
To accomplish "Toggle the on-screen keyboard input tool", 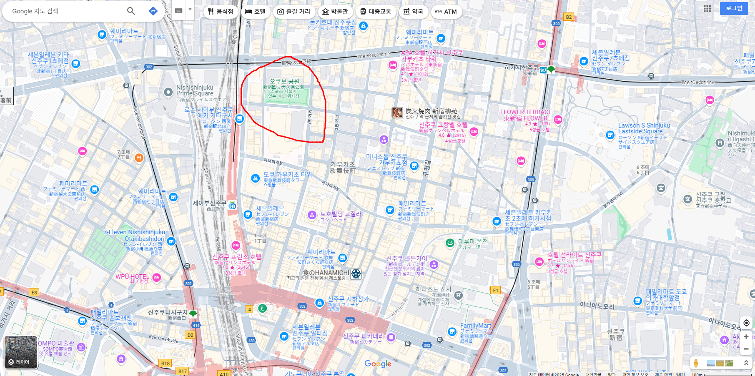I will click(178, 10).
